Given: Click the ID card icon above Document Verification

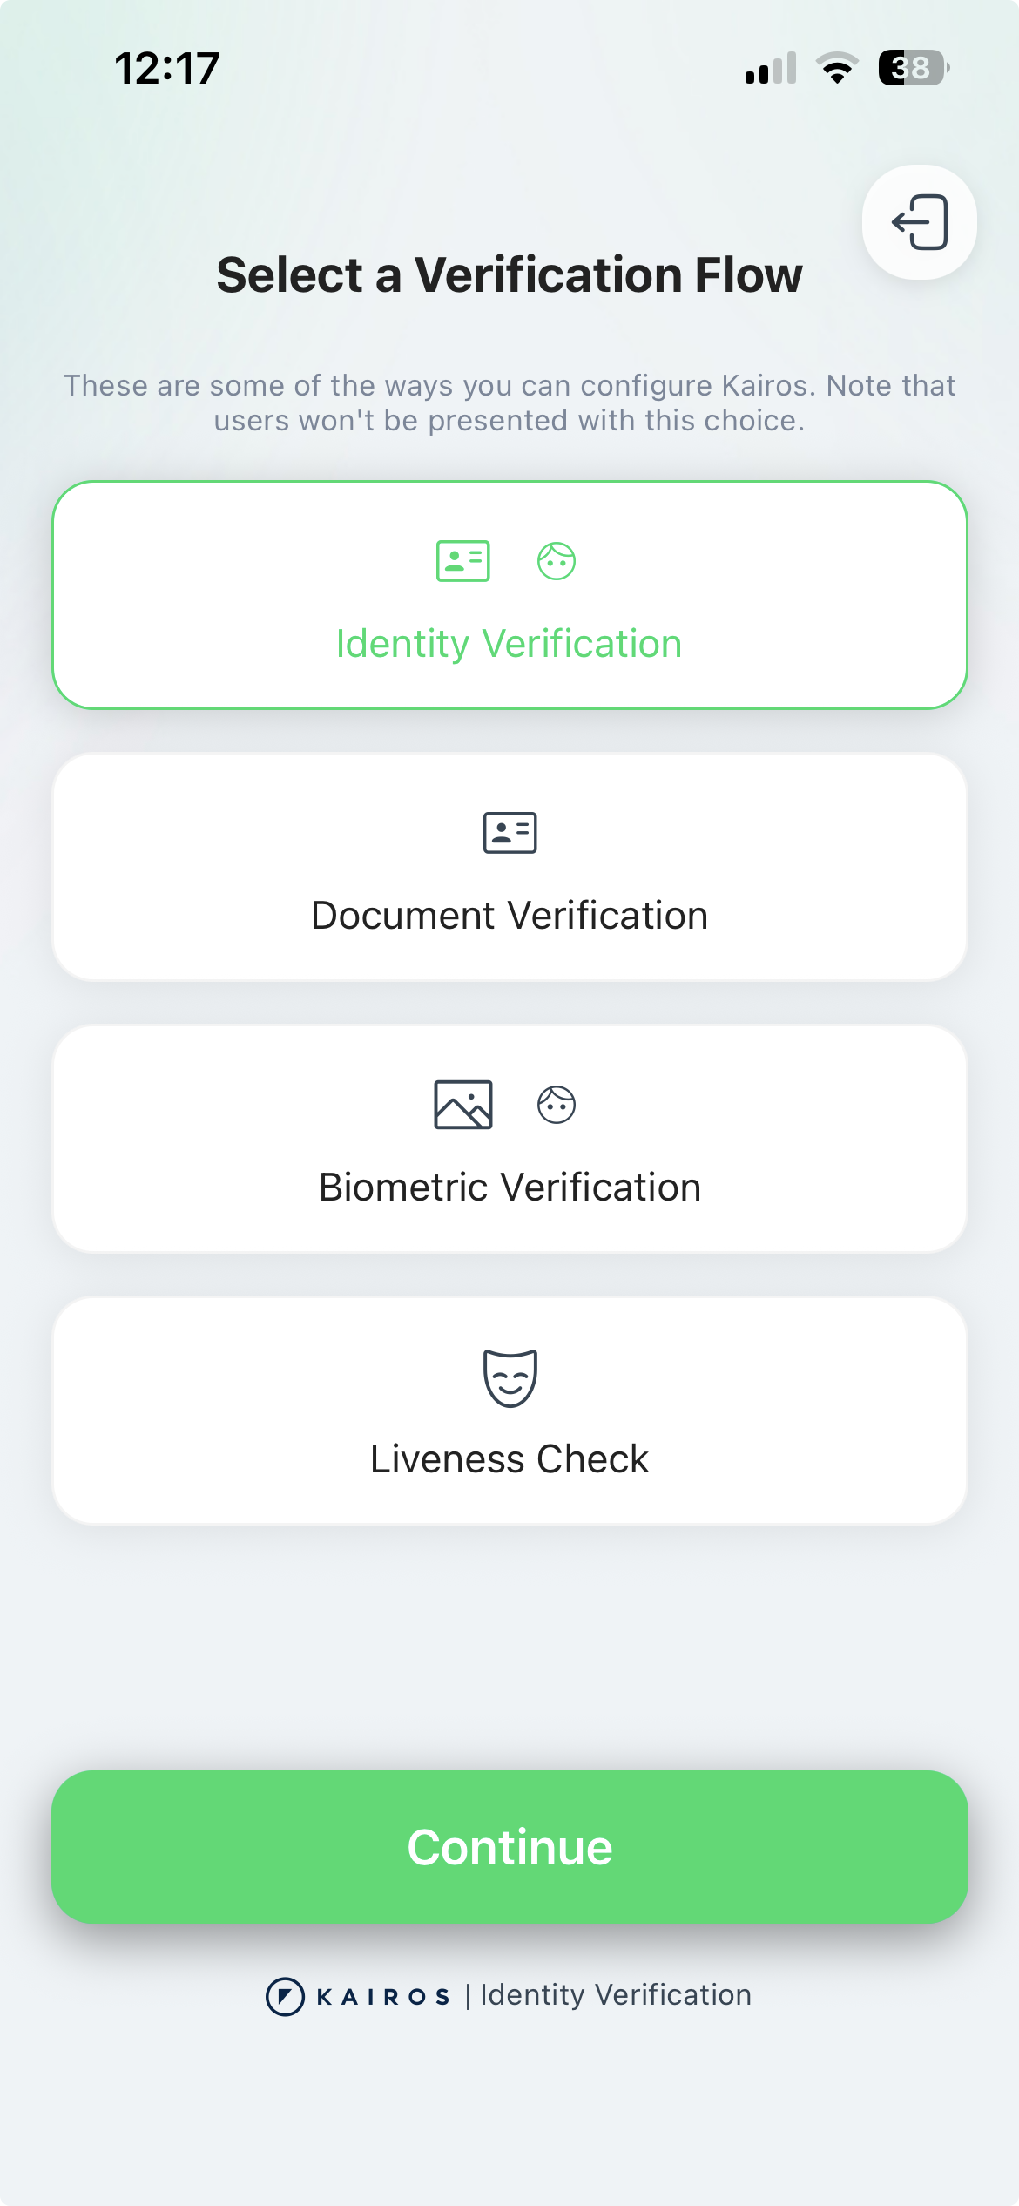Looking at the screenshot, I should coord(509,833).
